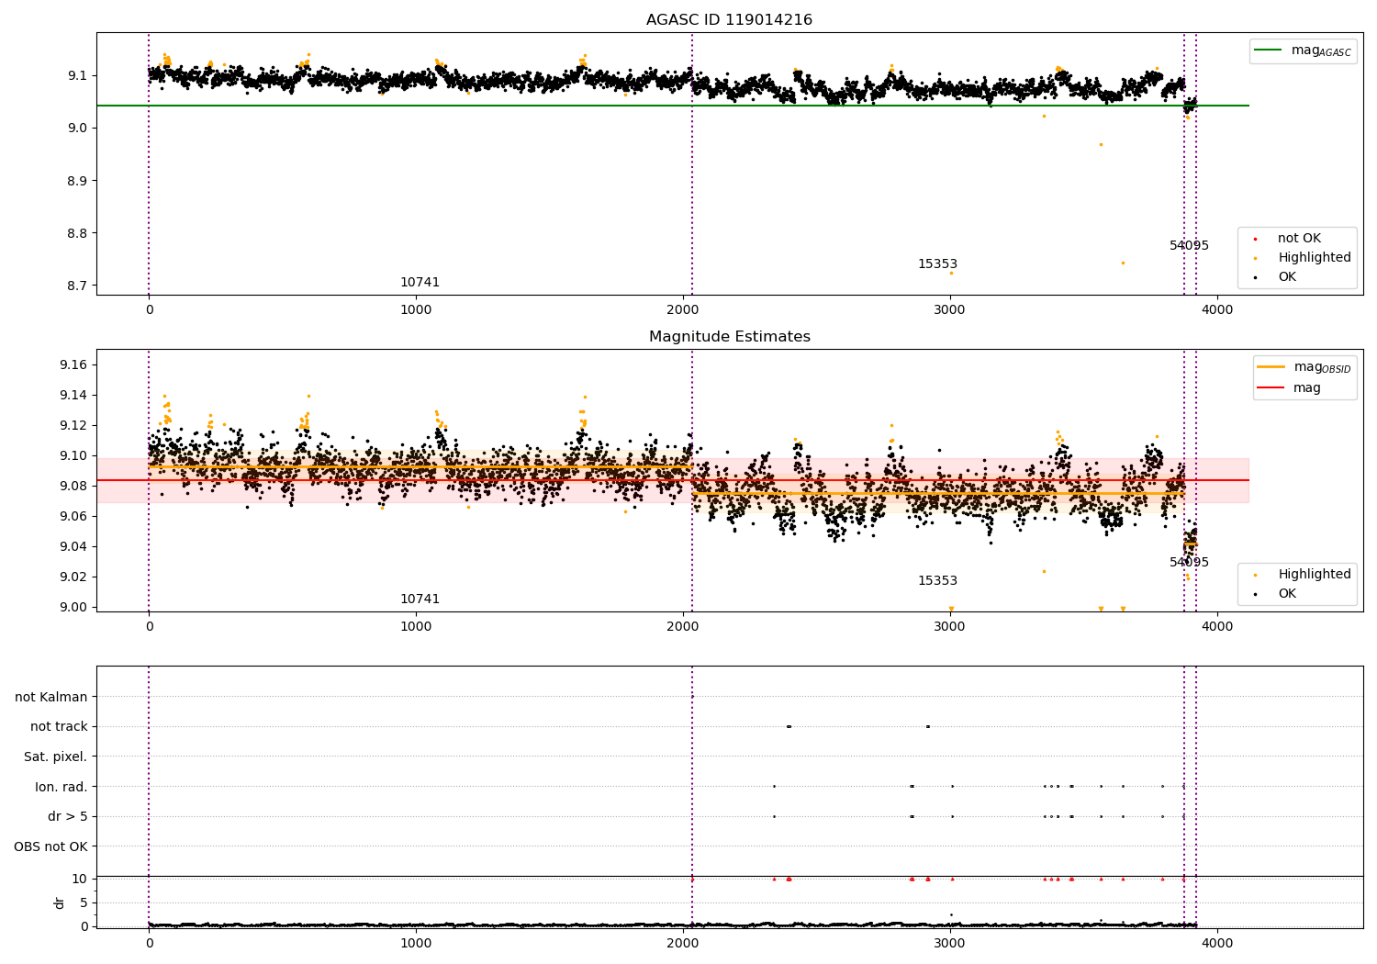Click the "9.04" y-axis tick label

(73, 547)
